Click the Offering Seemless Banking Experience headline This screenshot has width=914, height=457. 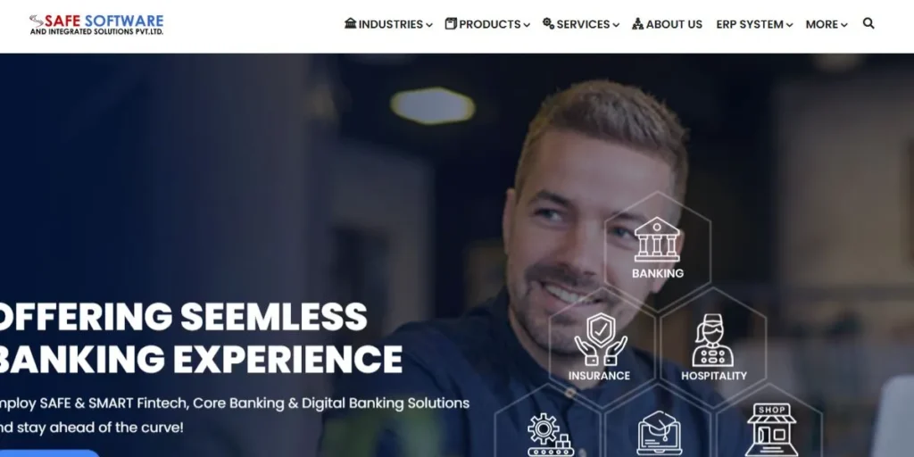[x=199, y=338]
